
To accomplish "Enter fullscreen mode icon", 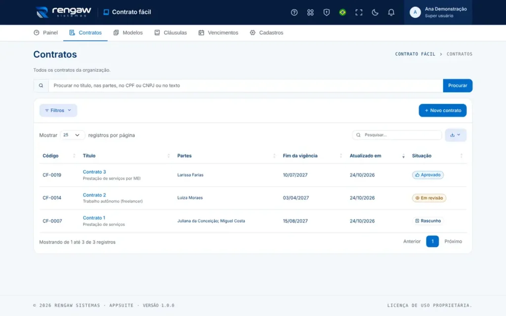I will pyautogui.click(x=359, y=12).
